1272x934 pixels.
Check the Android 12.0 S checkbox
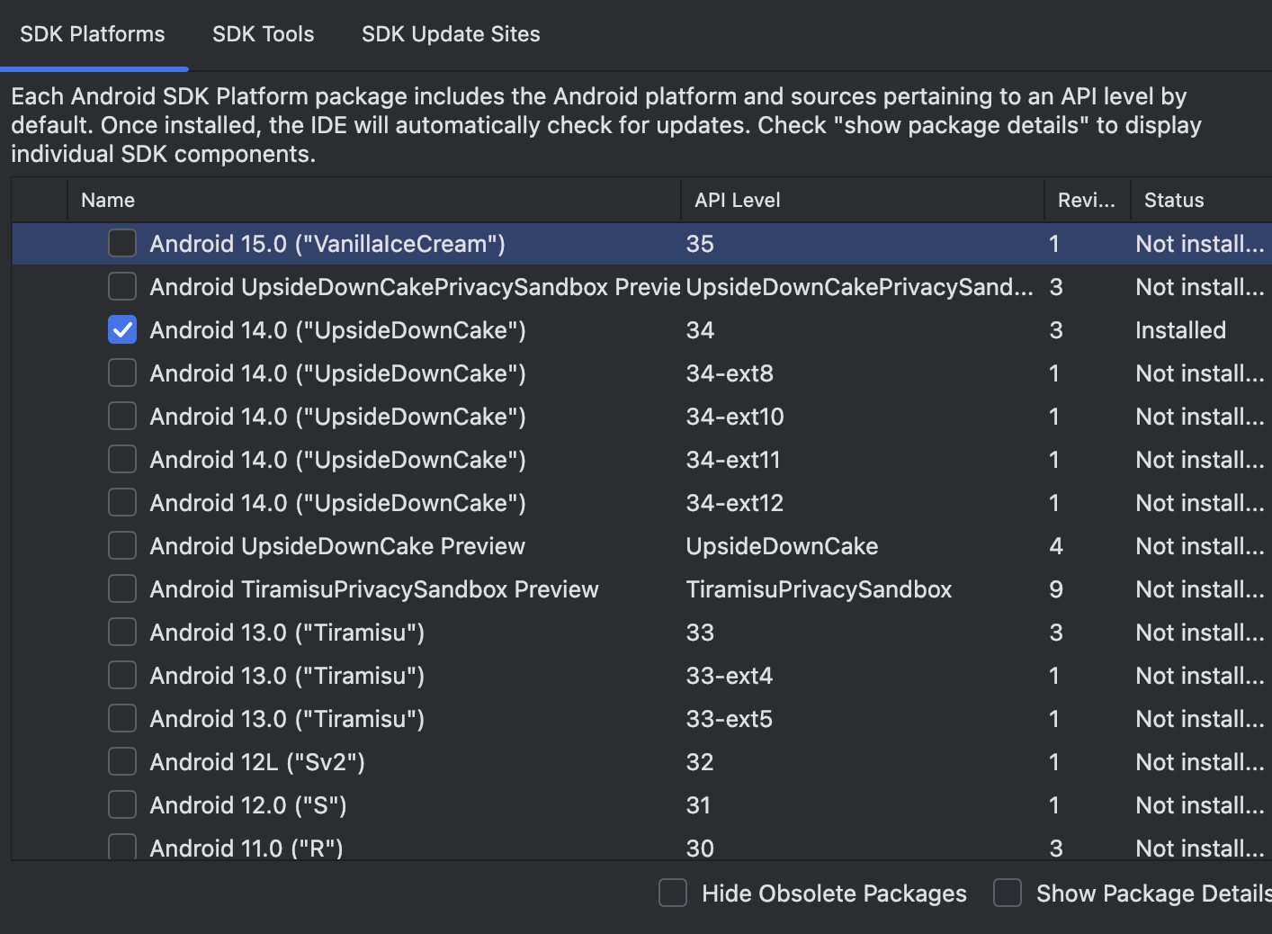click(122, 804)
